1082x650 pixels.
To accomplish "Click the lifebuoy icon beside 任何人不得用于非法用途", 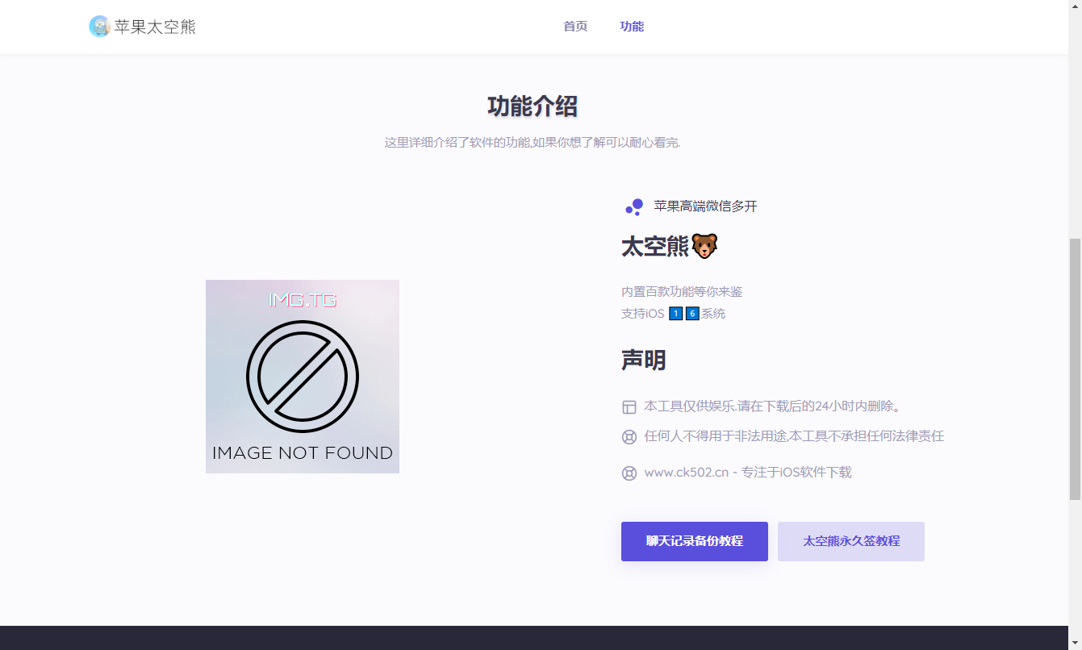I will (629, 437).
